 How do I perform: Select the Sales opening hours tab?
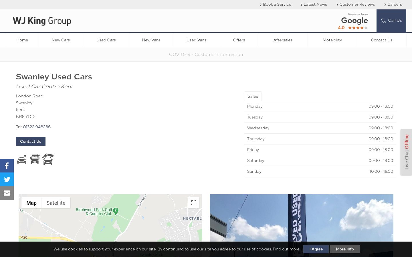(253, 96)
